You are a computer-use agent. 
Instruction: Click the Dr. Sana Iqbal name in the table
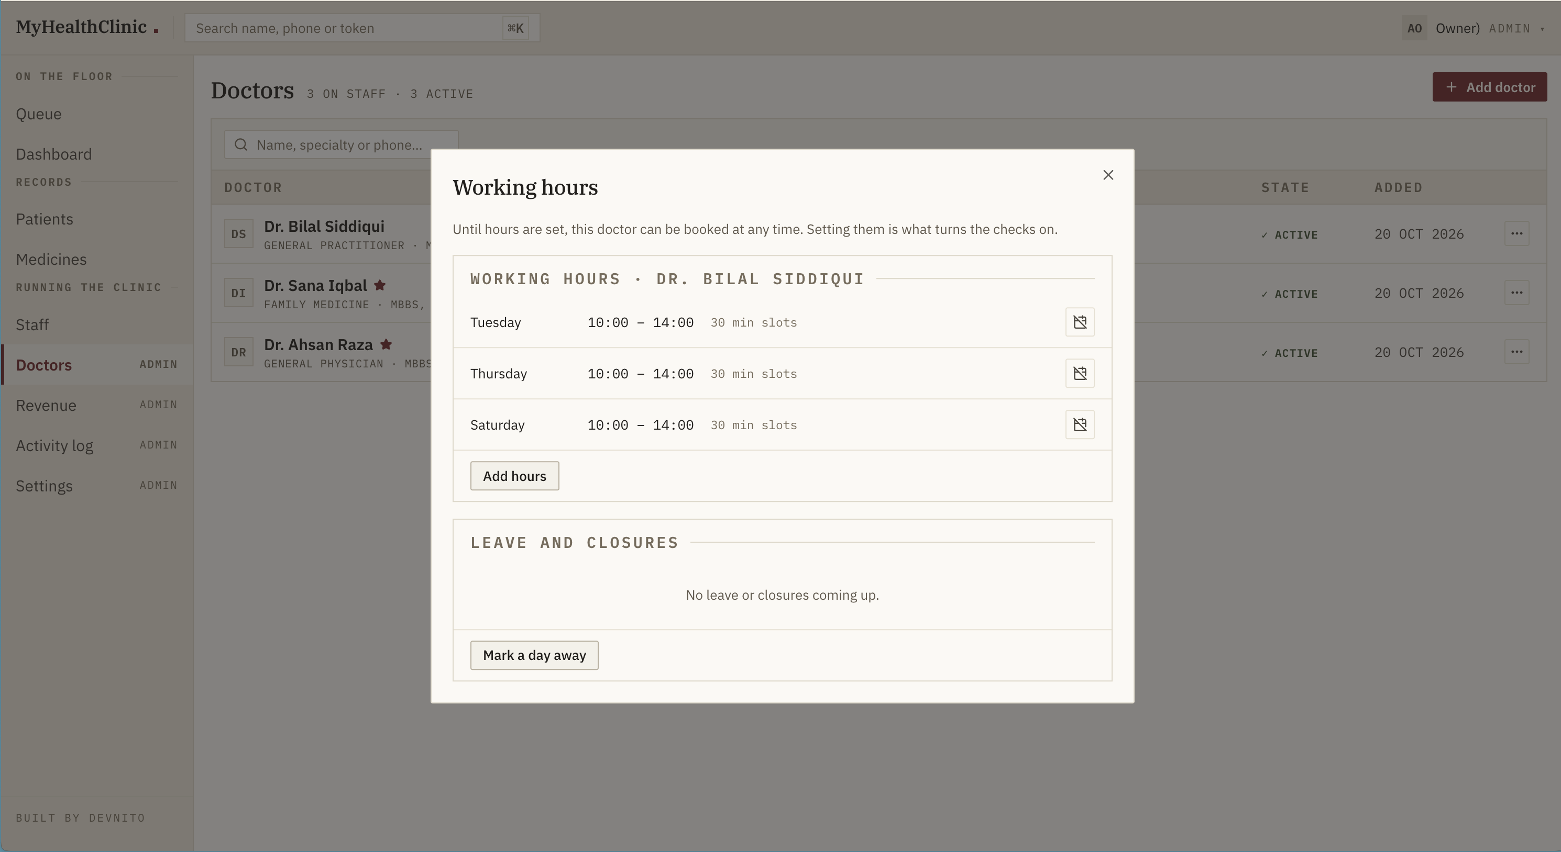click(315, 286)
